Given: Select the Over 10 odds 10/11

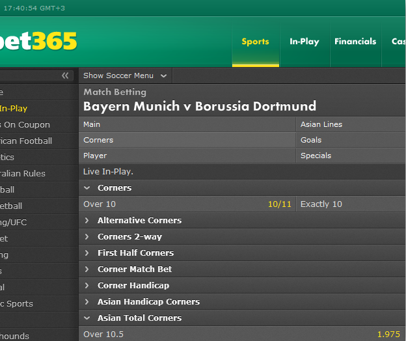Looking at the screenshot, I should click(x=187, y=204).
